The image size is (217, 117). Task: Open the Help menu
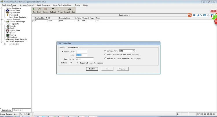pos(85,5)
